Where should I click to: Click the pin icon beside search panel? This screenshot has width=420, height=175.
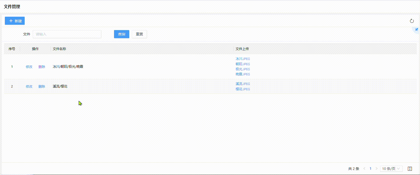(x=416, y=30)
